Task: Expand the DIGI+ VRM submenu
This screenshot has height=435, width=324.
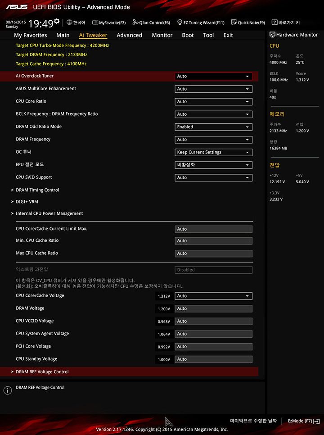Action: (x=27, y=202)
